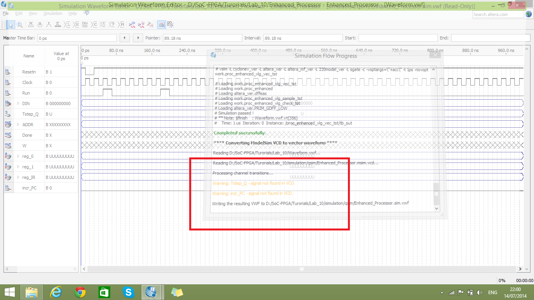Viewport: 534px width, 300px height.
Task: Click the 'Value at 0 ps' column header
Action: (61, 56)
